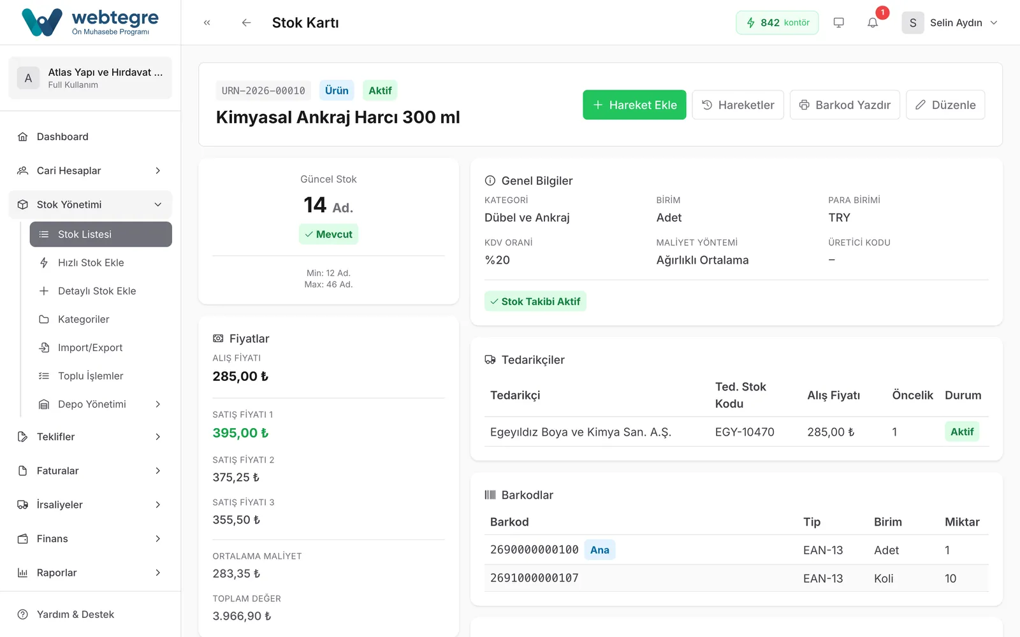Collapse the sidebar with the double-chevron icon
1020x637 pixels.
click(x=207, y=23)
